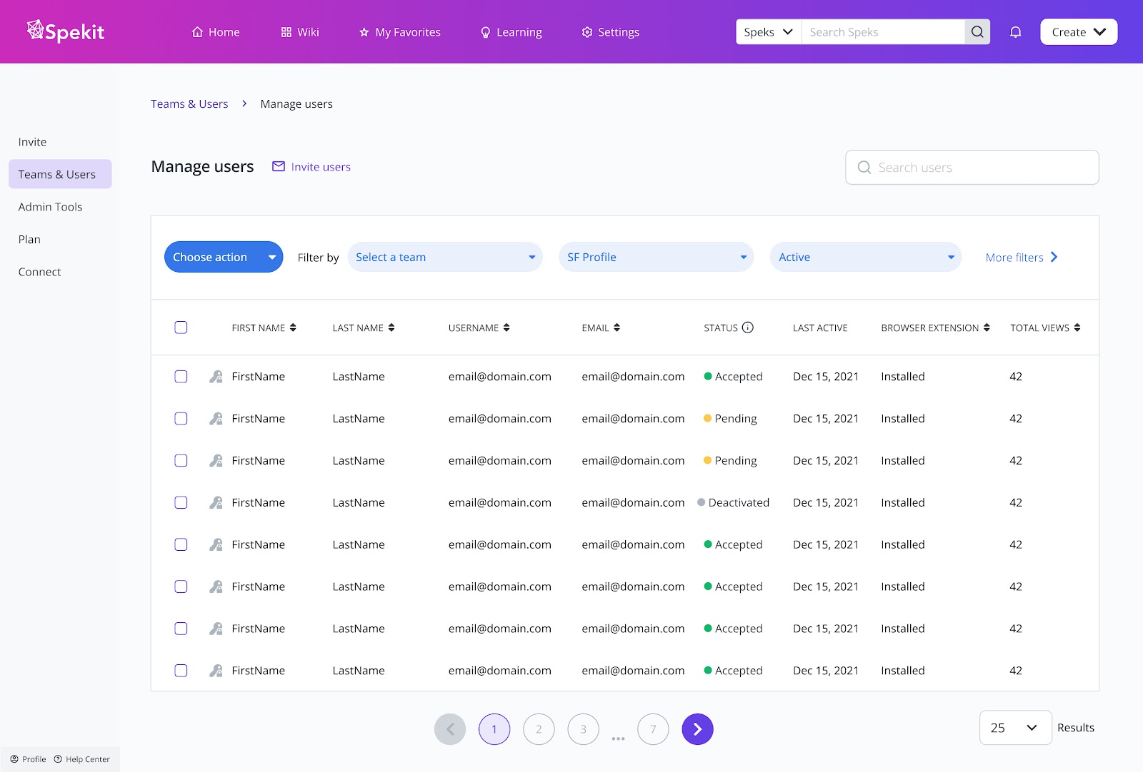The image size is (1143, 772).
Task: Check the seventh row's checkbox
Action: tap(181, 629)
